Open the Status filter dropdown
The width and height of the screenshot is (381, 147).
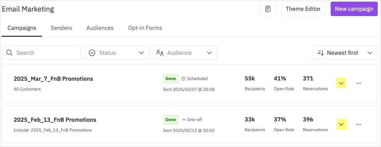pos(117,52)
